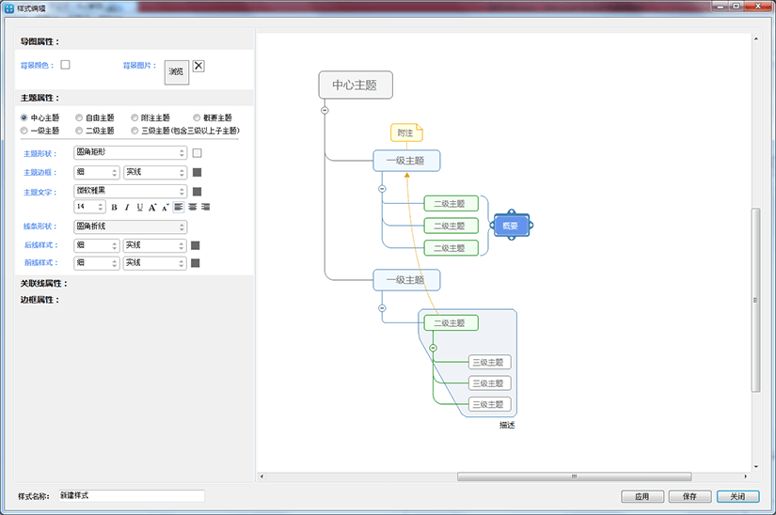The height and width of the screenshot is (515, 776).
Task: Set text alignment to center
Action: coord(192,207)
